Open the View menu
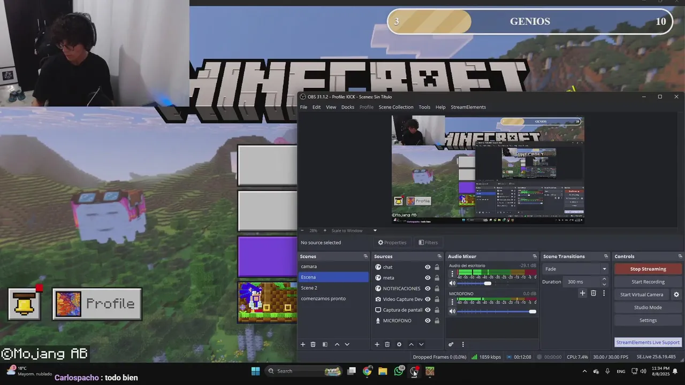Screen dimensions: 685x385 [331, 107]
